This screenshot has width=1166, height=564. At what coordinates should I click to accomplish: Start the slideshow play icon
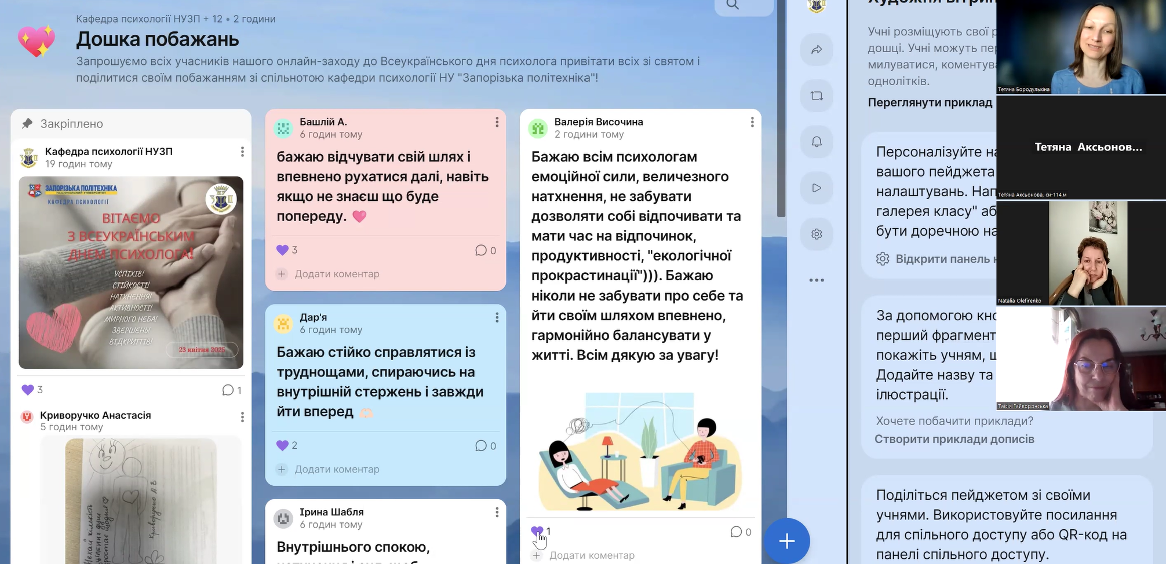(817, 188)
